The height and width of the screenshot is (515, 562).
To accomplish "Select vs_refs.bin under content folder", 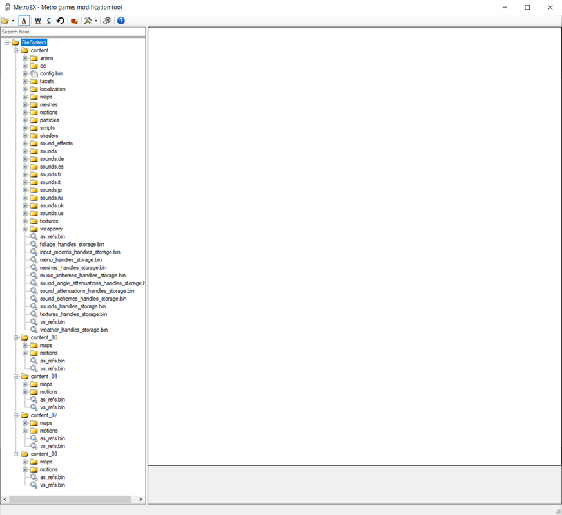I will coord(52,322).
